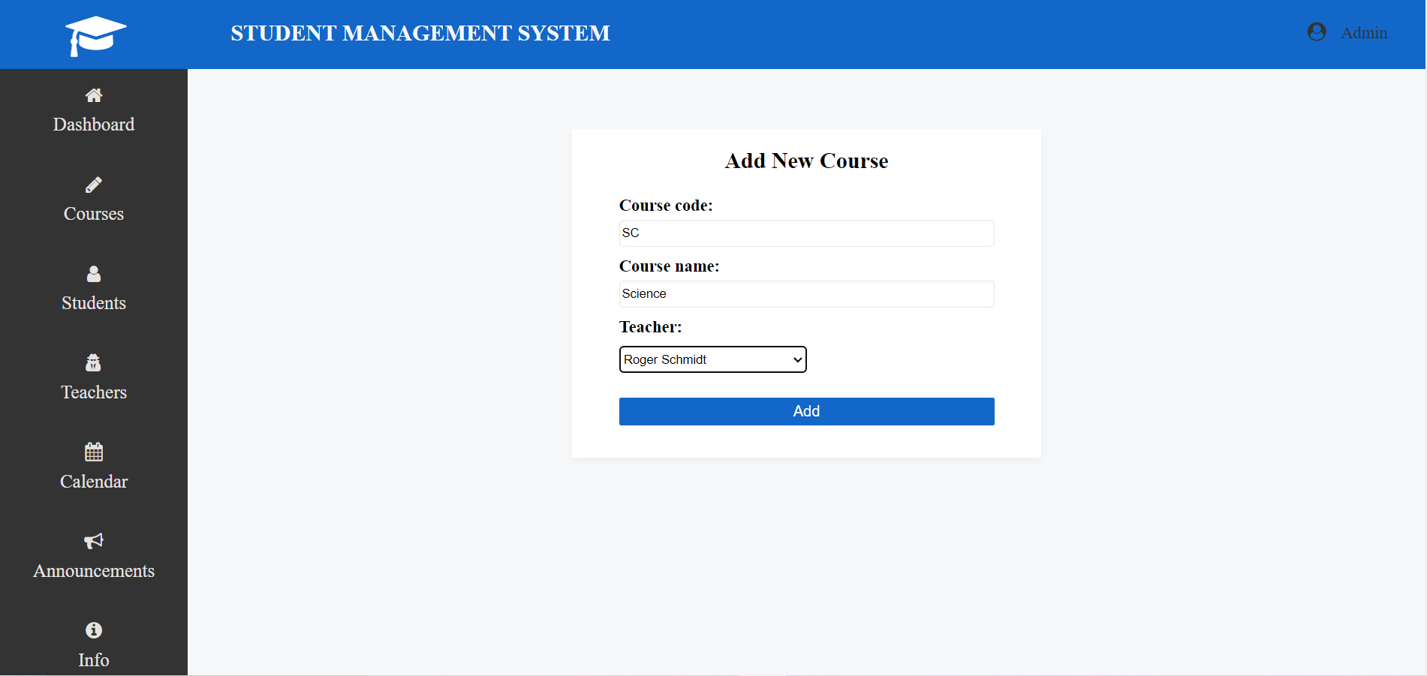
Task: Click the Announcements megaphone icon
Action: tap(94, 541)
